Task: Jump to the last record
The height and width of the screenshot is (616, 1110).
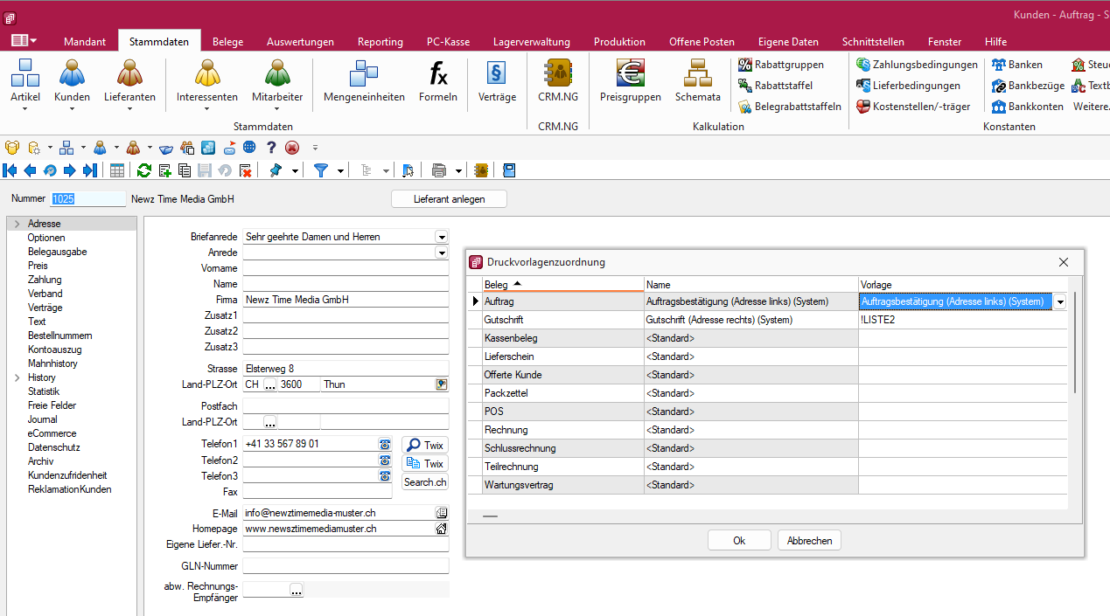Action: pyautogui.click(x=90, y=170)
